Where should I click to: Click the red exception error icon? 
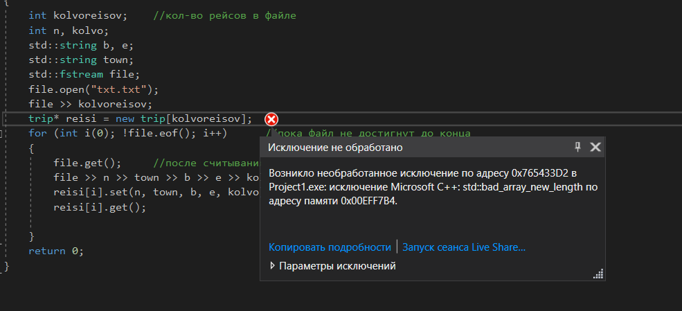click(x=272, y=118)
